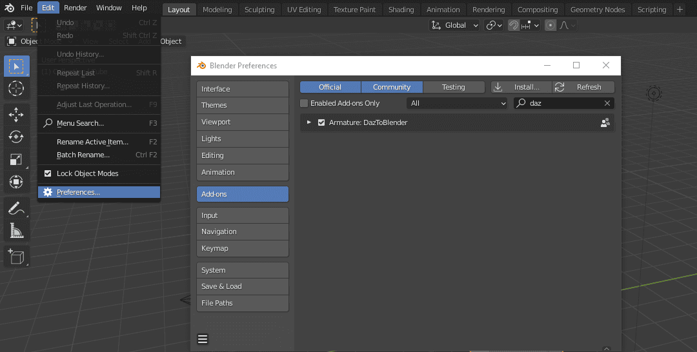Switch to the Shading workspace tab
697x352 pixels.
[401, 9]
